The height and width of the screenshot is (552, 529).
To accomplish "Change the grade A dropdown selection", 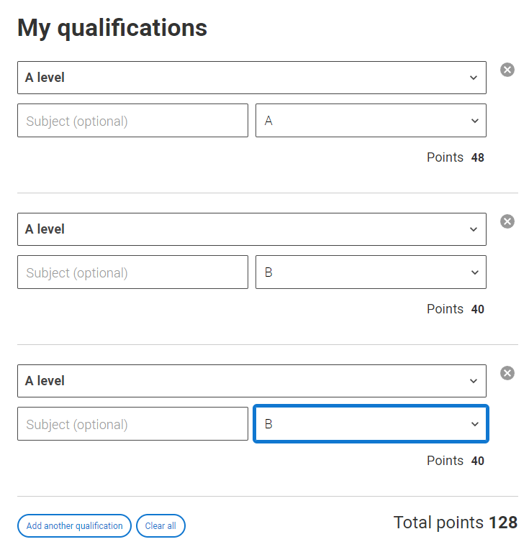I will tap(371, 121).
